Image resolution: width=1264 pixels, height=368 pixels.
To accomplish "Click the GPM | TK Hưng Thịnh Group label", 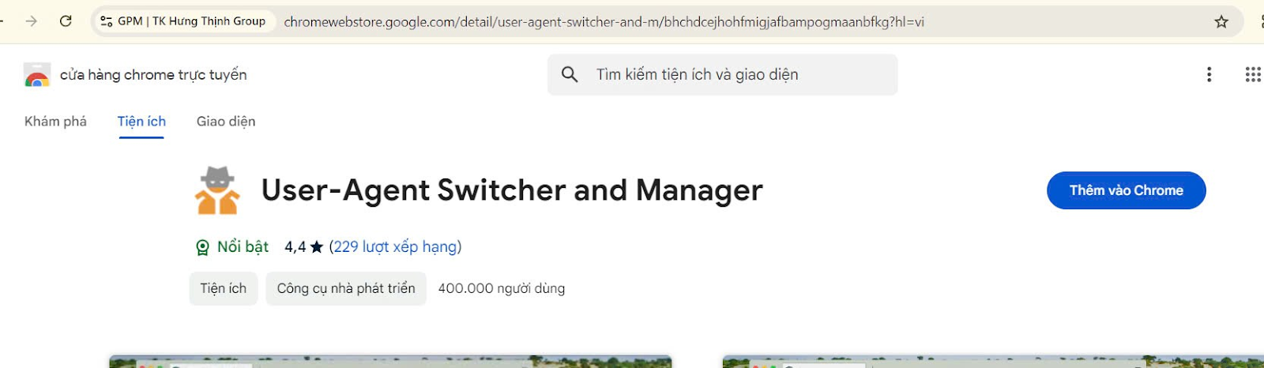I will [x=191, y=21].
